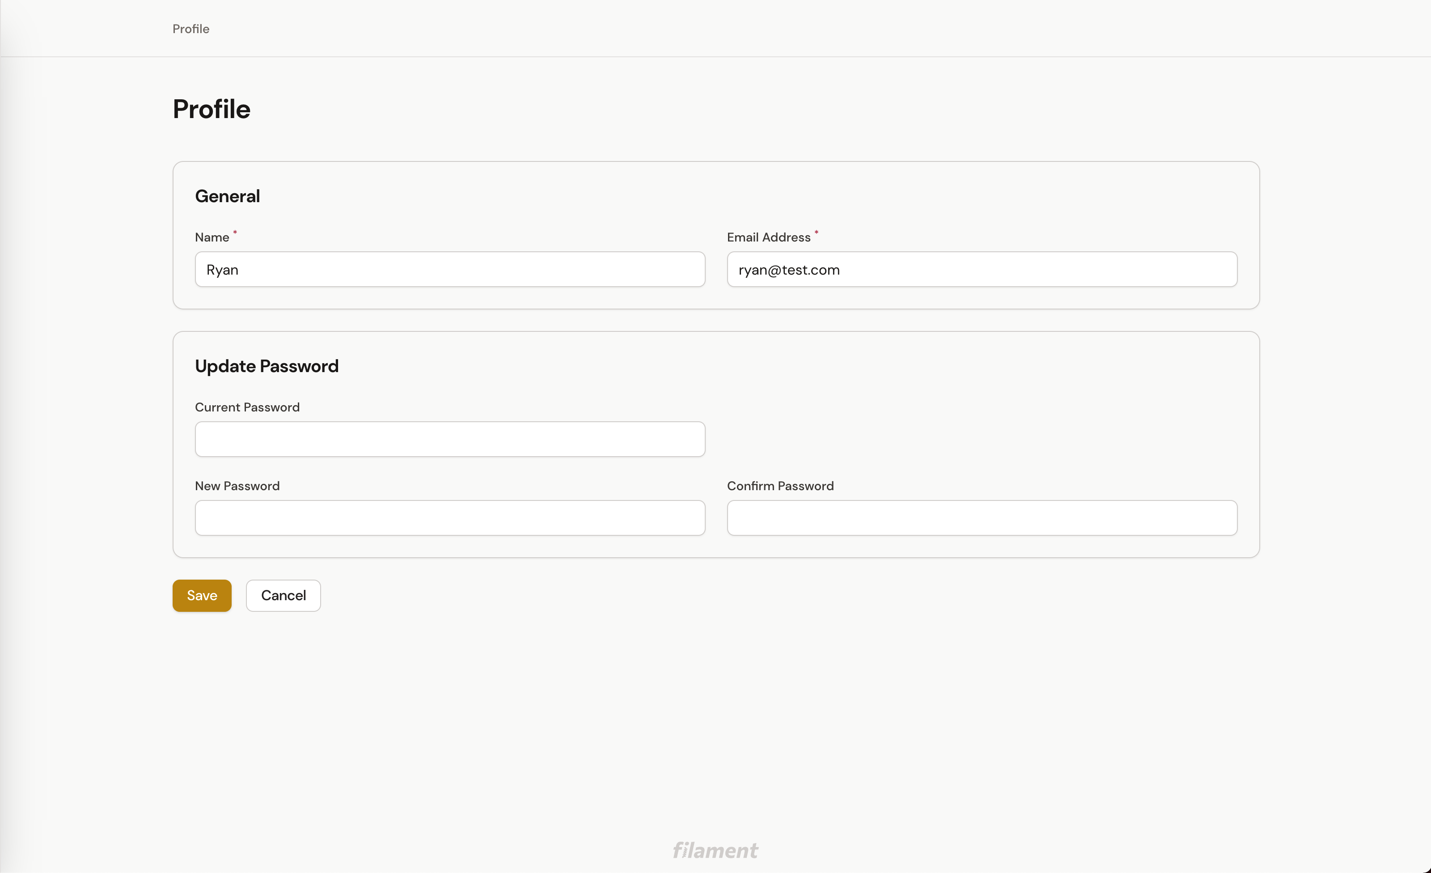This screenshot has height=873, width=1431.
Task: Click the General section heading
Action: 227,196
